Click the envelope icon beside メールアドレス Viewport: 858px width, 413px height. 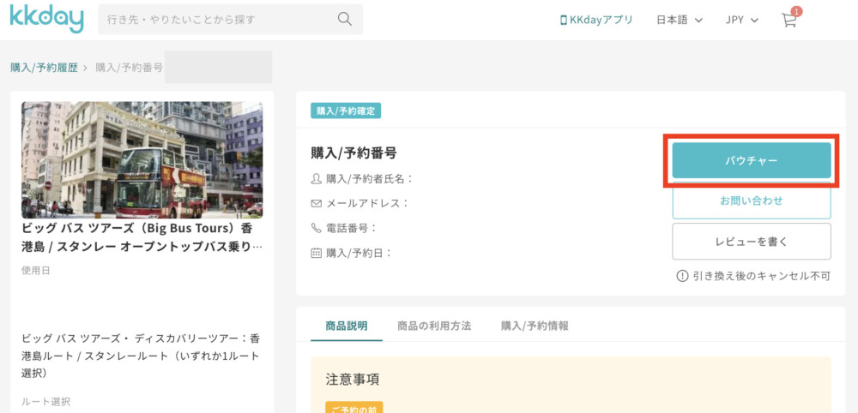317,203
